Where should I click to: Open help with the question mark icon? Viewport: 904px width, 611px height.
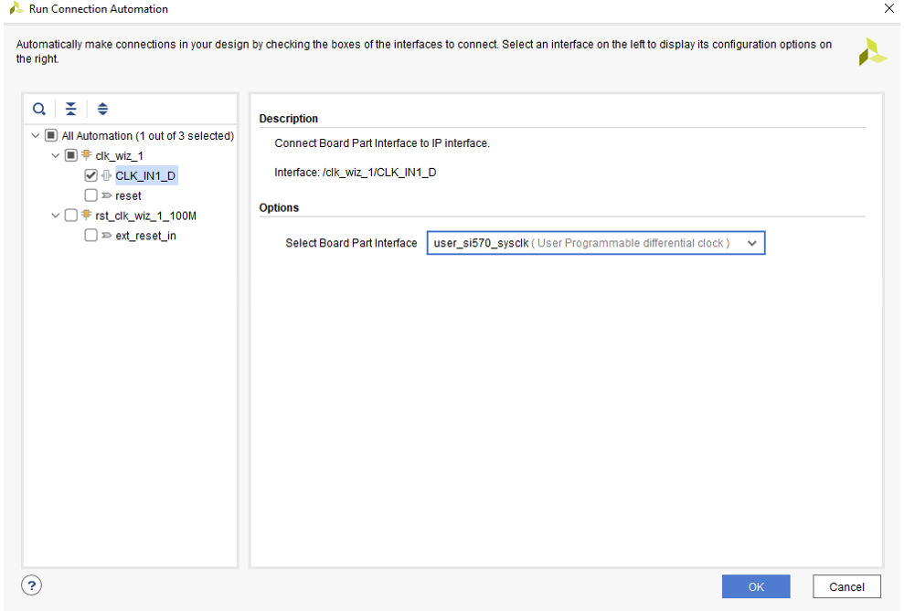(x=31, y=585)
